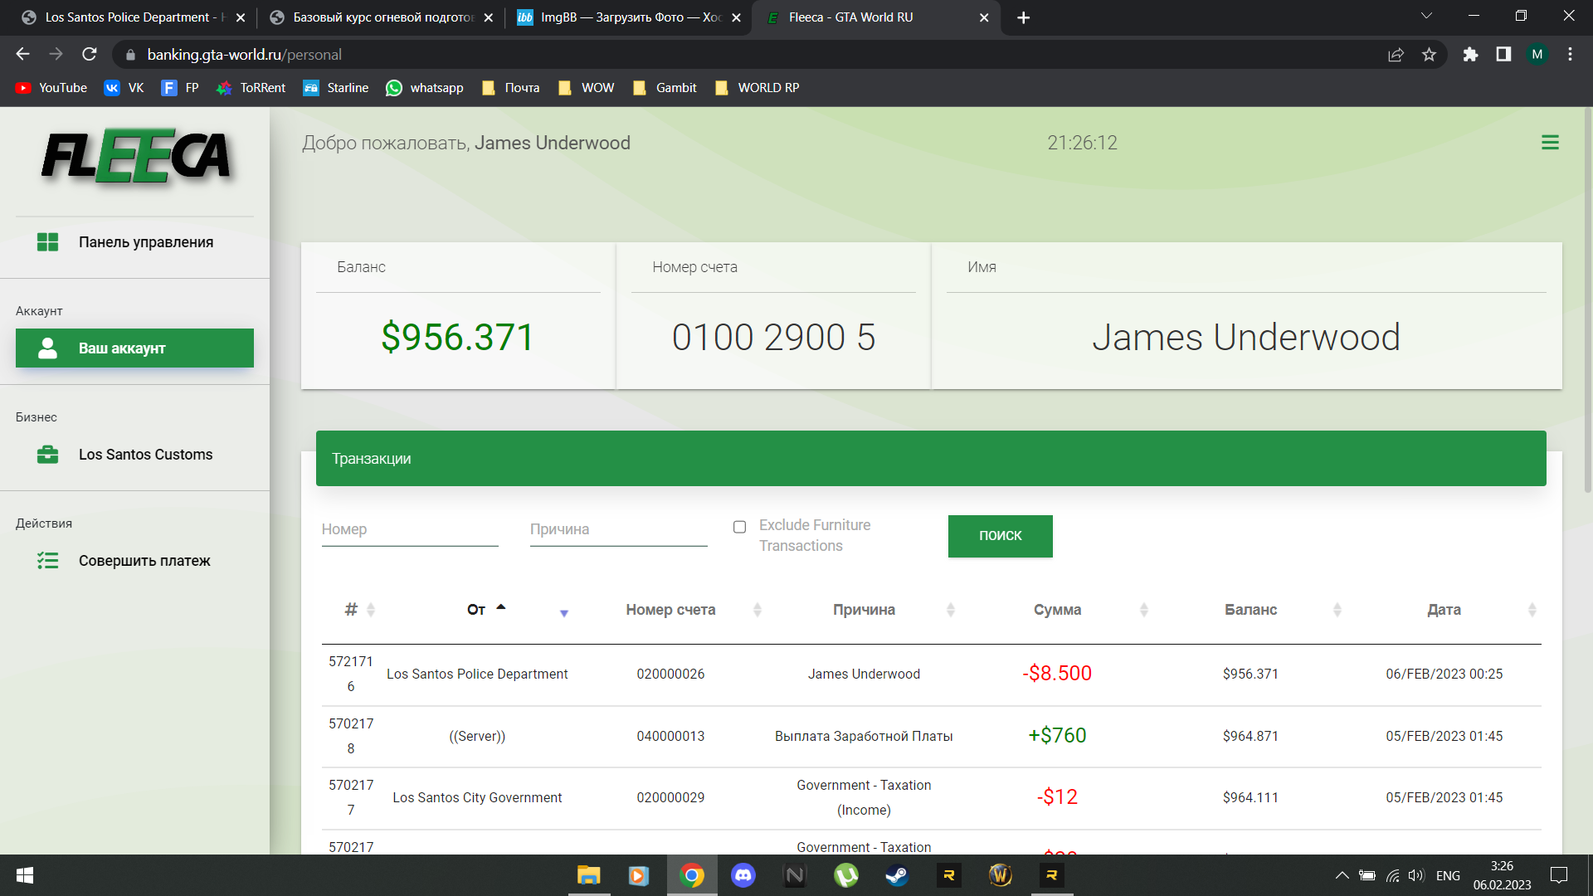
Task: Open a new browser tab
Action: pos(1024,17)
